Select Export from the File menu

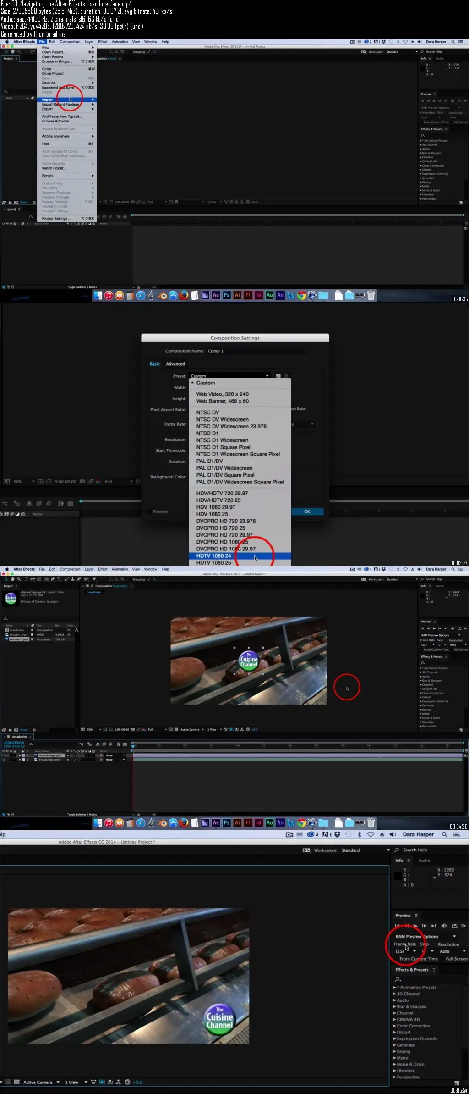pyautogui.click(x=67, y=109)
